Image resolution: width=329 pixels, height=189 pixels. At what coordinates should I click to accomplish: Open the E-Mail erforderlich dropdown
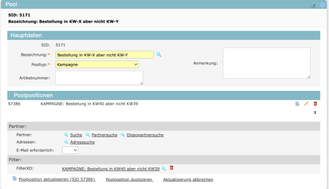tap(70, 150)
